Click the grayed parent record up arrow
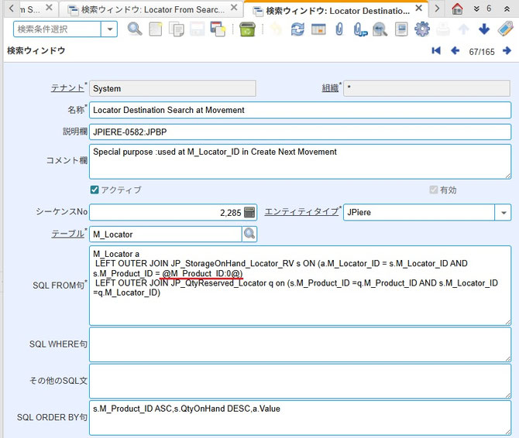Screen dimensions: 519x438 (x=463, y=29)
